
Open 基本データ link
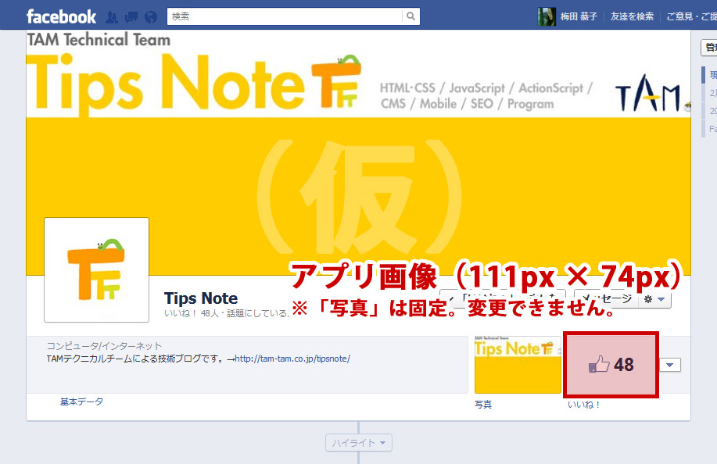[81, 402]
